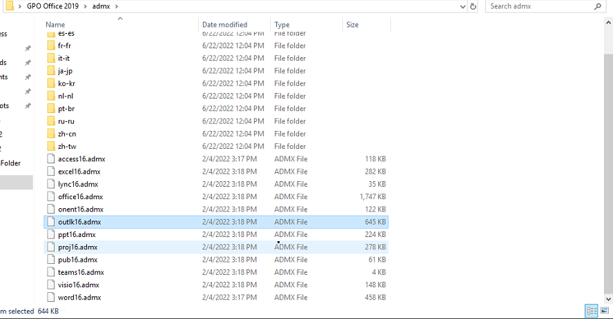Click the 1,747 KB size value
Image resolution: width=613 pixels, height=319 pixels.
click(373, 196)
